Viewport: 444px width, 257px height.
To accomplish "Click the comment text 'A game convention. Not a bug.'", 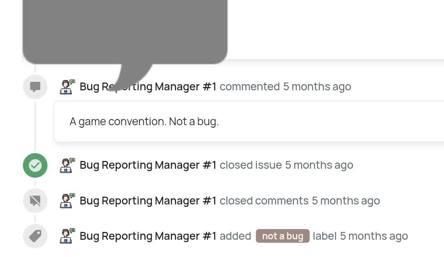I will pyautogui.click(x=144, y=122).
